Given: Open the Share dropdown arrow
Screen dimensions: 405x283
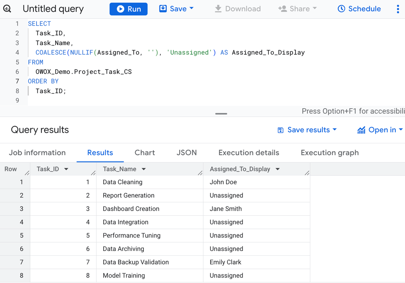Looking at the screenshot, I should click(315, 8).
